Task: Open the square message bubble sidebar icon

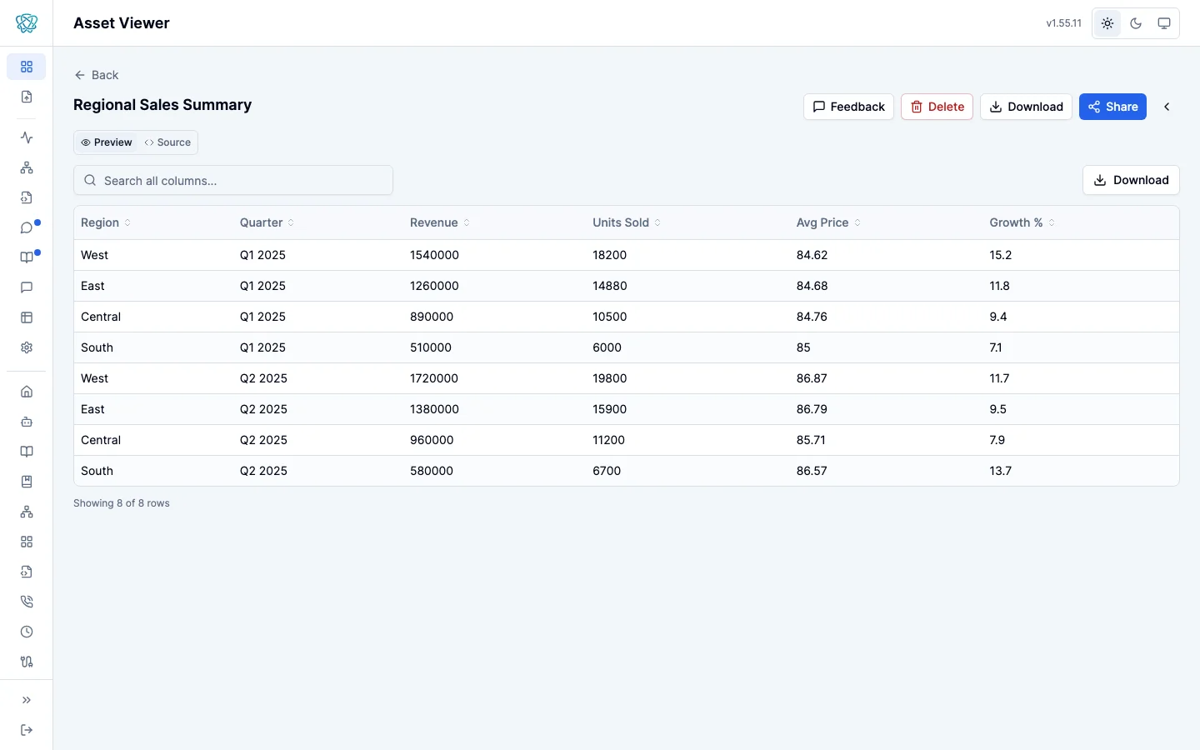Action: [27, 287]
